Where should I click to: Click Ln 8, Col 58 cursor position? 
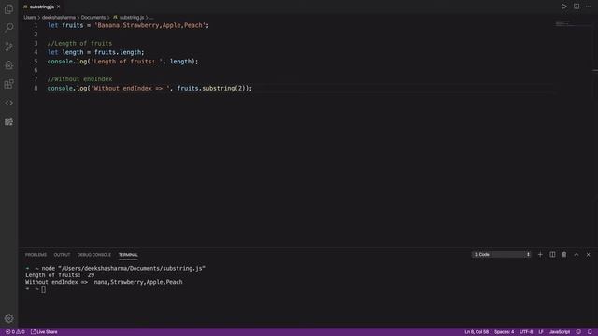[x=477, y=332]
